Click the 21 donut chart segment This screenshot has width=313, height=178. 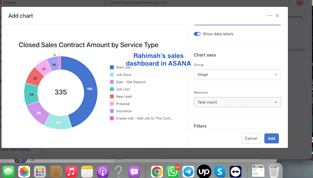point(44,69)
